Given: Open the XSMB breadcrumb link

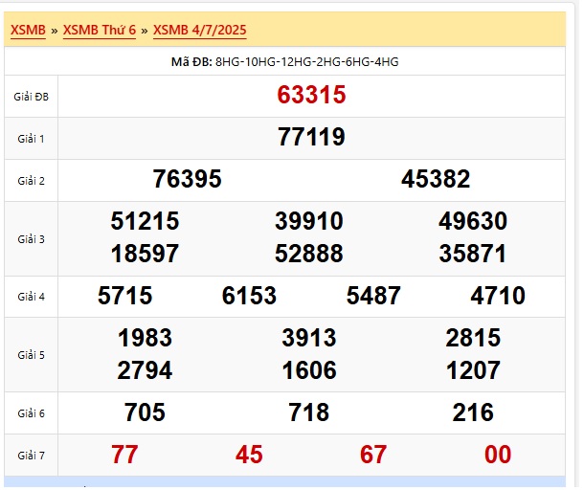Looking at the screenshot, I should [29, 31].
